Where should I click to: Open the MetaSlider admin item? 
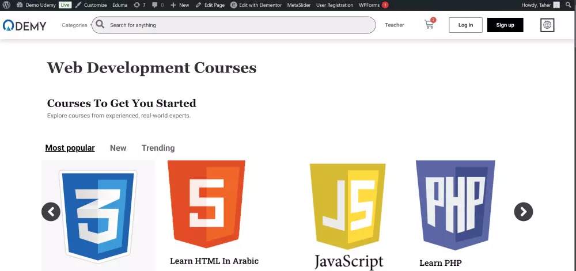coord(298,5)
